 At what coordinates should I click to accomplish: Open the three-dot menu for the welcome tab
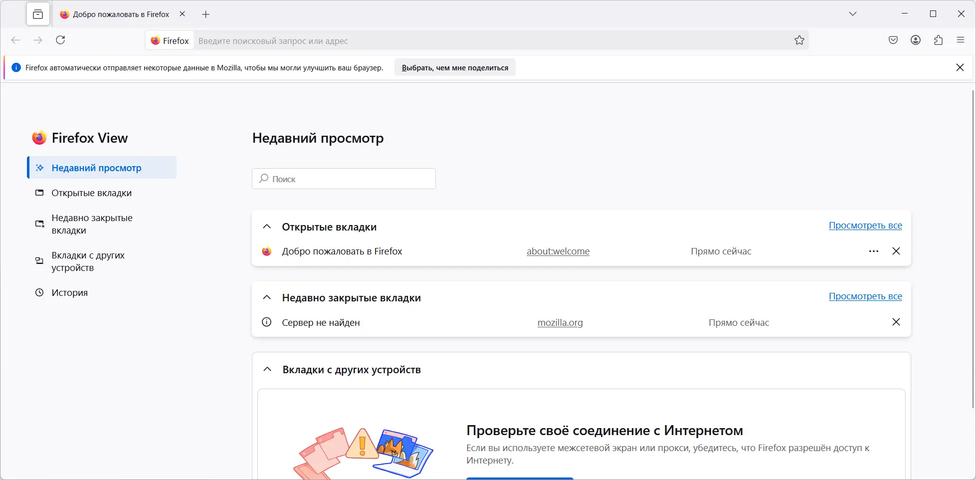click(x=873, y=251)
